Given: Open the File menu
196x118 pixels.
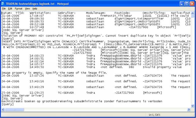Looking at the screenshot, I should 4,9.
